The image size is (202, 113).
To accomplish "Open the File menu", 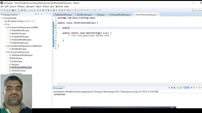I will pyautogui.click(x=2, y=6).
